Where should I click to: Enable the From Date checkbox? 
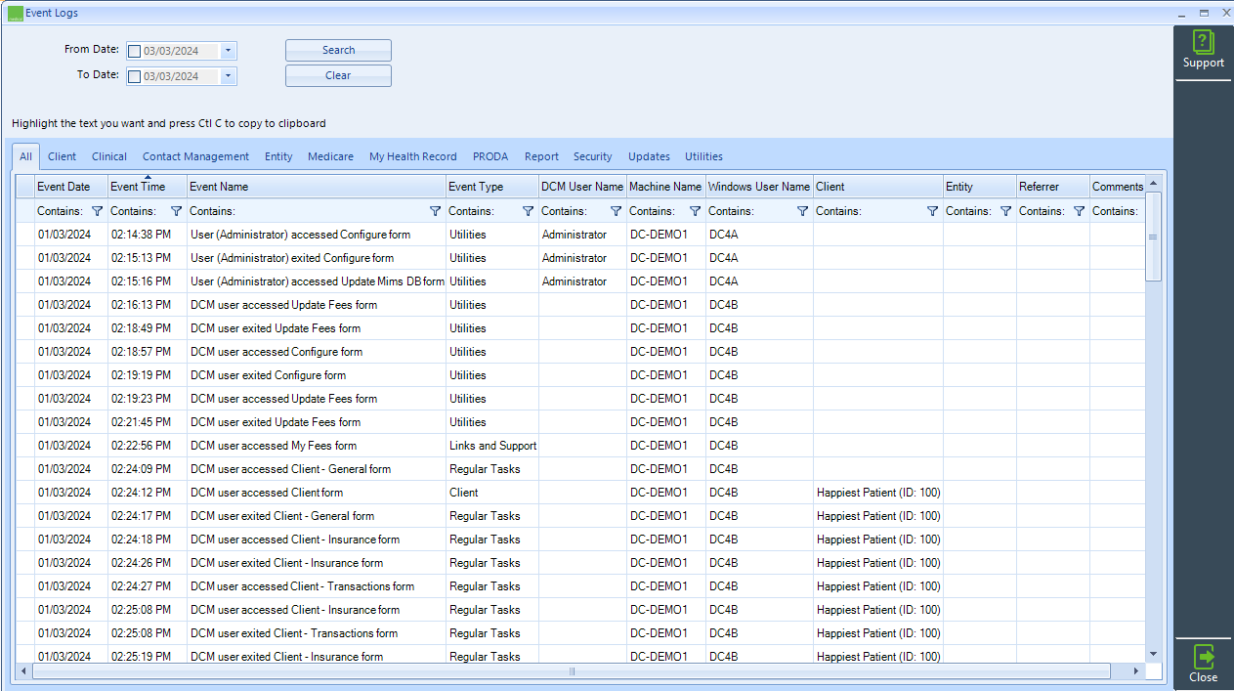tap(135, 50)
